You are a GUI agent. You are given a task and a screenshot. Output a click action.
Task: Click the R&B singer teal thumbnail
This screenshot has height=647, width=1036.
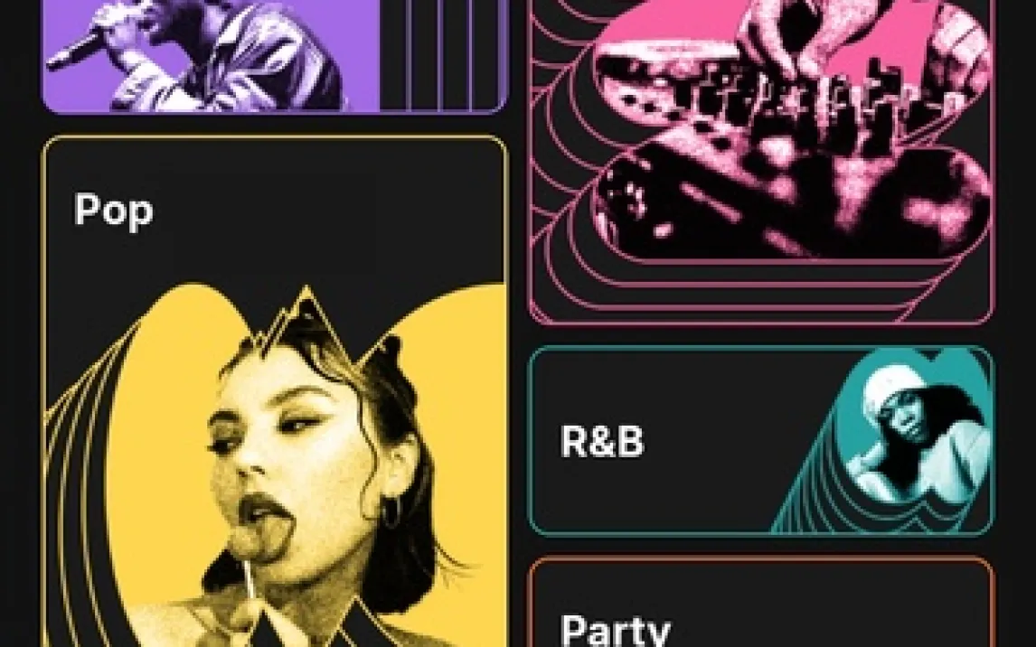click(x=915, y=429)
